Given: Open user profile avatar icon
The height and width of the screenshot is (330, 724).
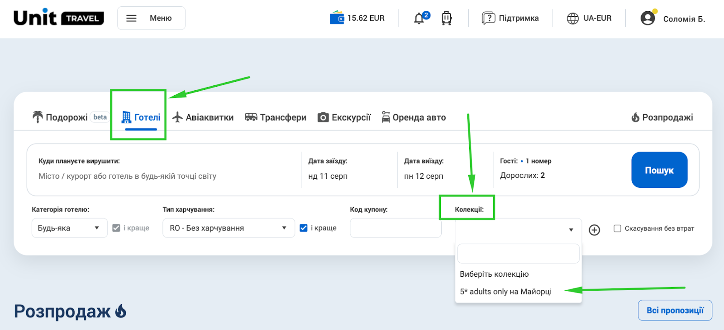Looking at the screenshot, I should (648, 18).
